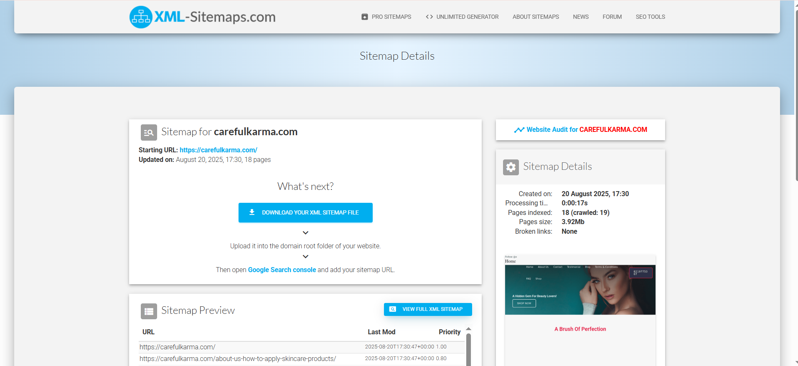This screenshot has width=798, height=366.
Task: Go to the News menu item
Action: [x=581, y=17]
